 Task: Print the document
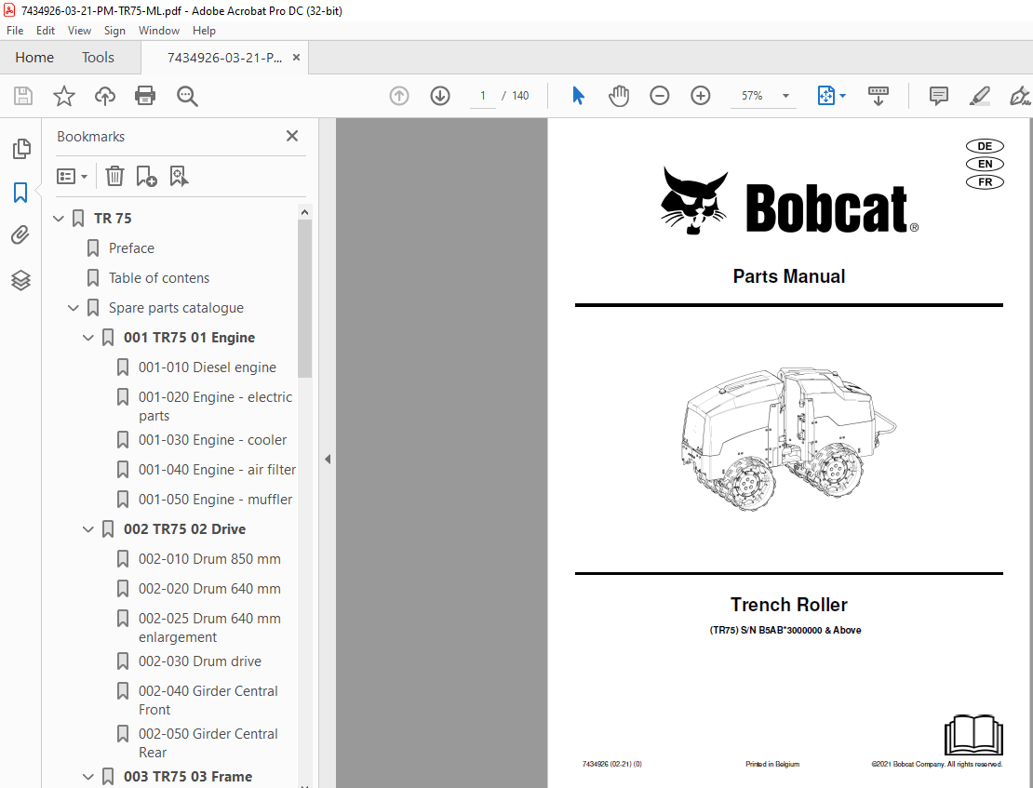point(145,96)
